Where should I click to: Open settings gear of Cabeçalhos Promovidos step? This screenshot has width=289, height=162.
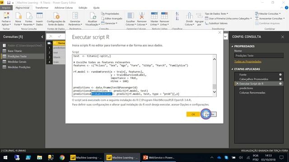click(280, 79)
